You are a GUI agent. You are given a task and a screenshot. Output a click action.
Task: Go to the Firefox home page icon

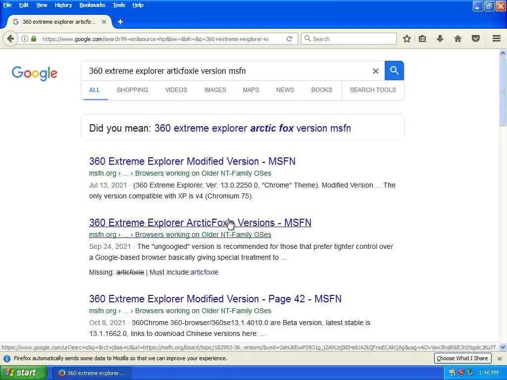[x=458, y=39]
